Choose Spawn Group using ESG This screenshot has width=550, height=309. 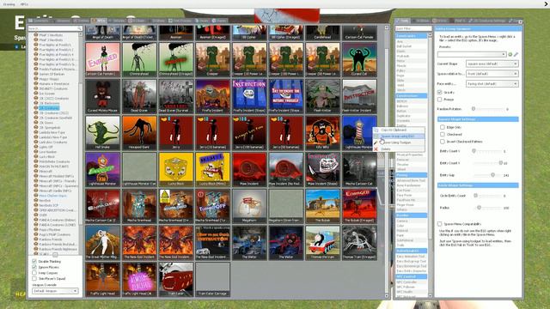[x=399, y=136]
